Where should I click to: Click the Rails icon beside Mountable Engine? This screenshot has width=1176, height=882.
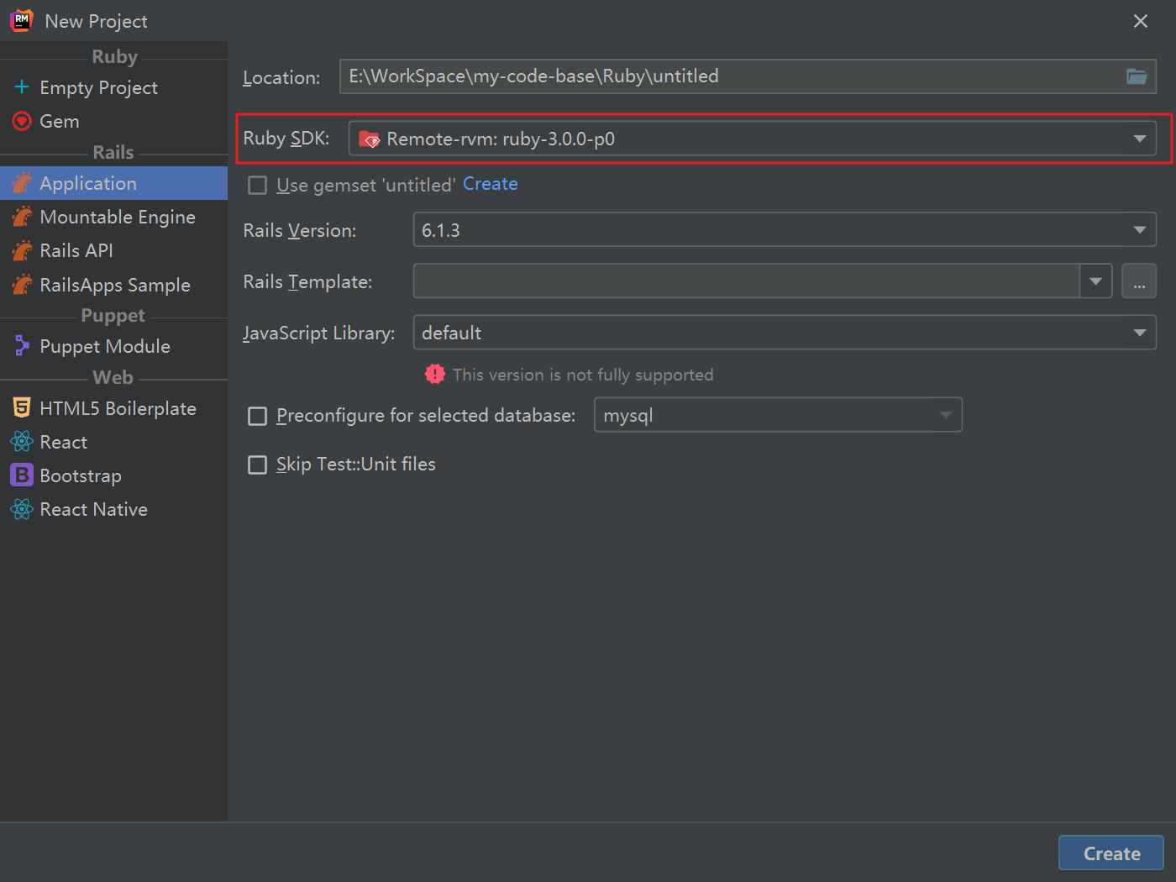pyautogui.click(x=22, y=216)
